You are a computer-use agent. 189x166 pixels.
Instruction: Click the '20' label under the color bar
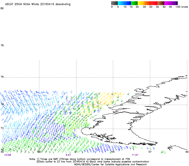pyautogui.click(x=137, y=7)
